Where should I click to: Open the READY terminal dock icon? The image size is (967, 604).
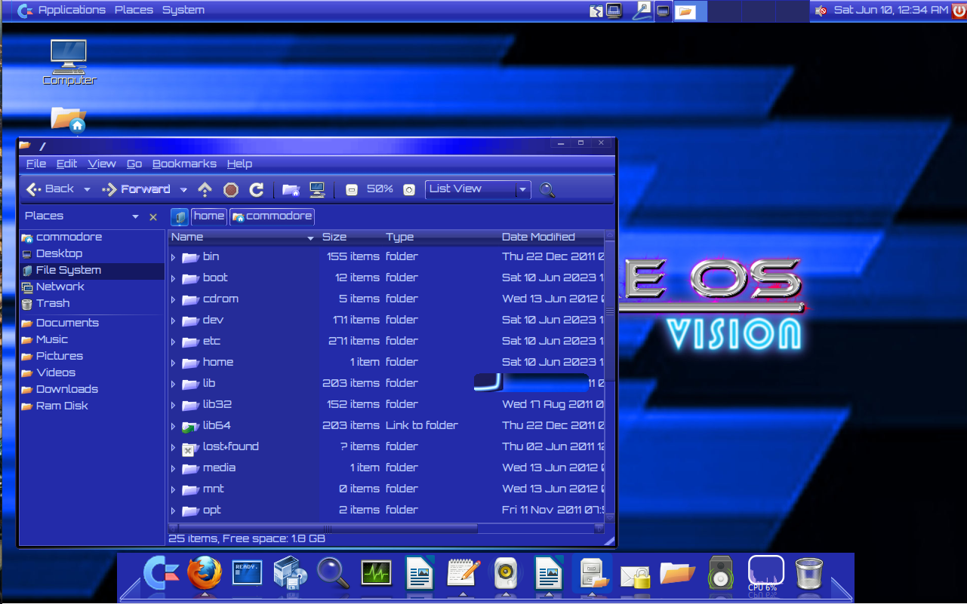247,573
